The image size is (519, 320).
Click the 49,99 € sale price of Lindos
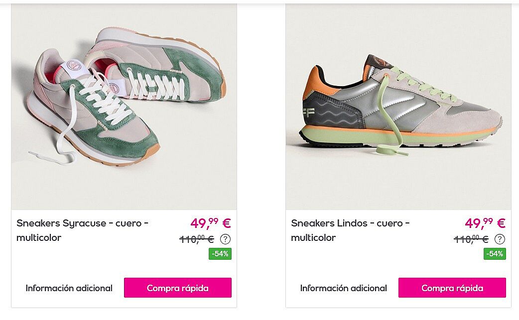point(485,223)
